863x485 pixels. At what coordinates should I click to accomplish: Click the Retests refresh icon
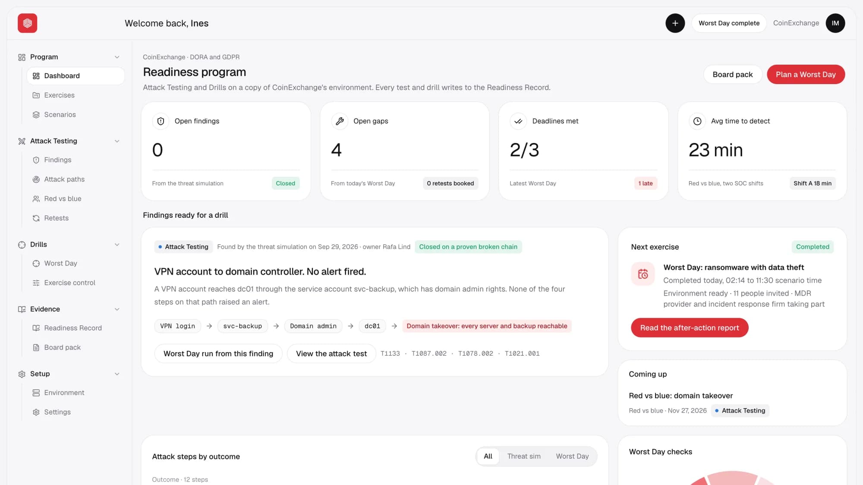[36, 218]
